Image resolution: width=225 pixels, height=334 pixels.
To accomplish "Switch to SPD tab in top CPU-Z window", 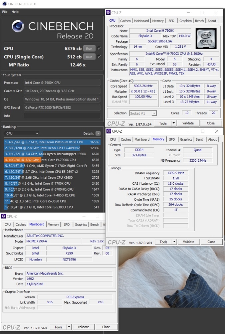I will point(171,21).
